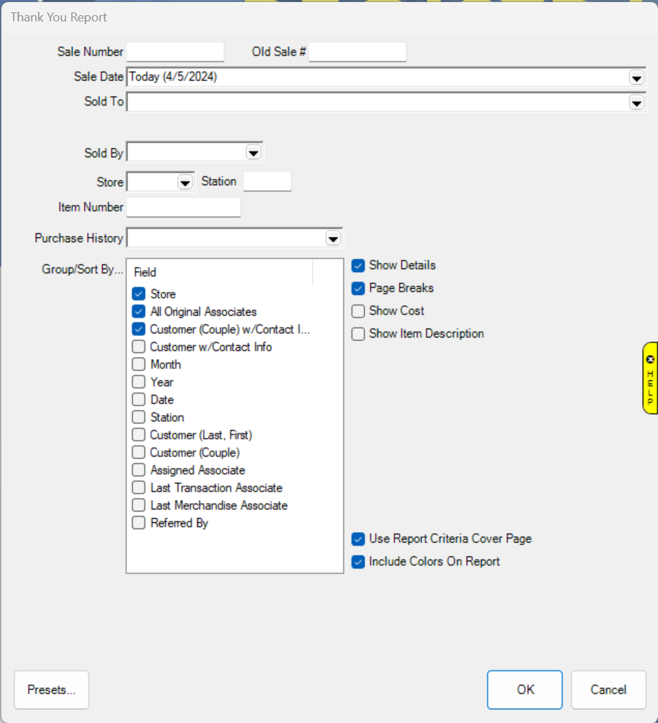Toggle Use Report Criteria Cover Page

358,539
